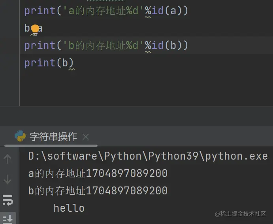Click the down arrow in the run console
273x224 pixels.
8,180
